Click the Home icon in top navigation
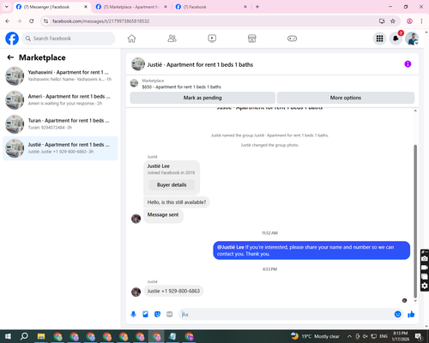This screenshot has height=343, width=429. pos(131,39)
